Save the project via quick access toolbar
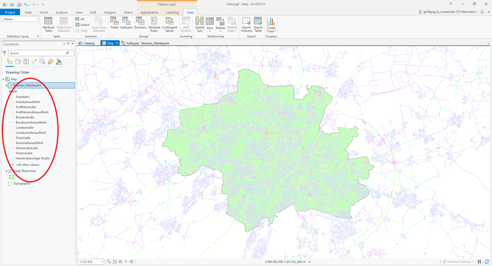Viewport: 492px width, 266px height. pos(19,4)
